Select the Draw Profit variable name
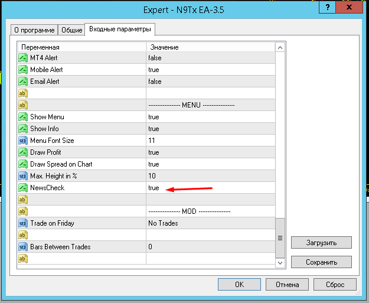Image resolution: width=369 pixels, height=303 pixels. [45, 152]
